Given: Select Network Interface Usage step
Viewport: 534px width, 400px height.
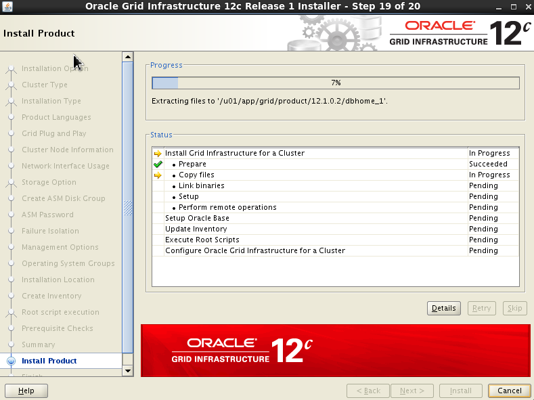Looking at the screenshot, I should pyautogui.click(x=66, y=166).
